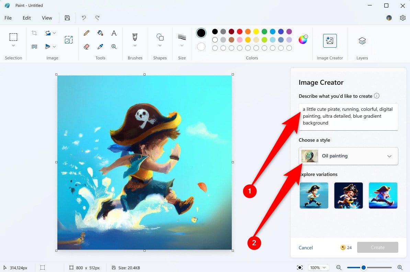Image resolution: width=410 pixels, height=272 pixels.
Task: Save the file with the floppy disk icon
Action: (x=67, y=18)
